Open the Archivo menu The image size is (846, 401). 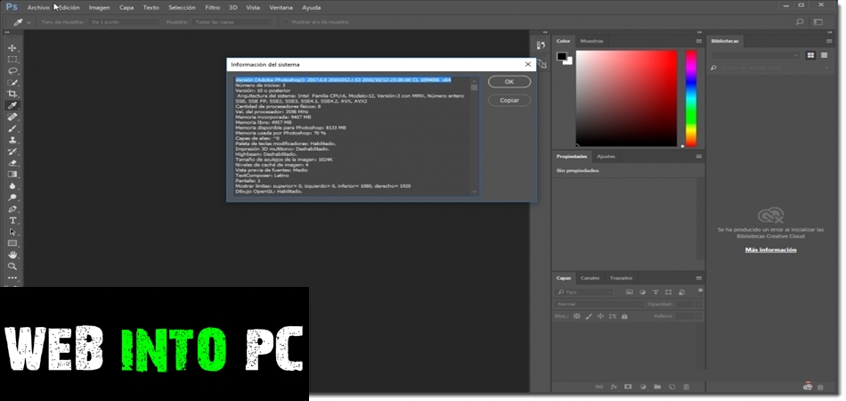[x=38, y=7]
